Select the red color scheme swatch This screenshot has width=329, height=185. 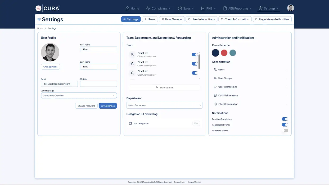click(x=224, y=53)
